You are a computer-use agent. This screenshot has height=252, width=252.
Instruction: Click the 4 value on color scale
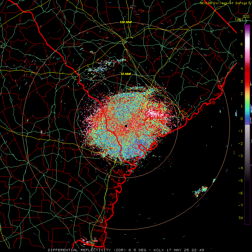click(x=242, y=69)
